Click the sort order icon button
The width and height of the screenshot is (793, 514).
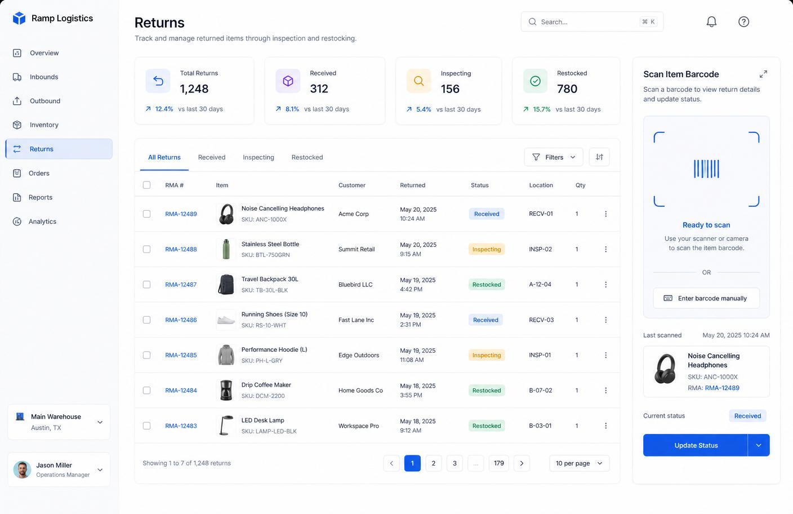(x=599, y=157)
